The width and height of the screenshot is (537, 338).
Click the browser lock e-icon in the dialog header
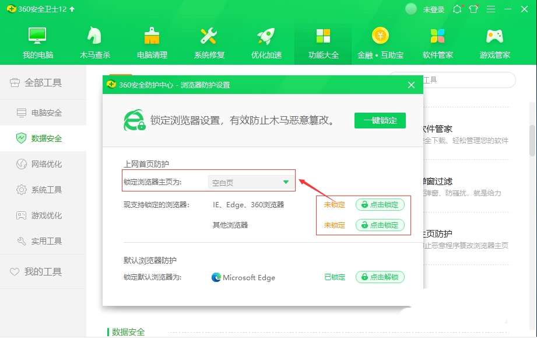tap(134, 120)
